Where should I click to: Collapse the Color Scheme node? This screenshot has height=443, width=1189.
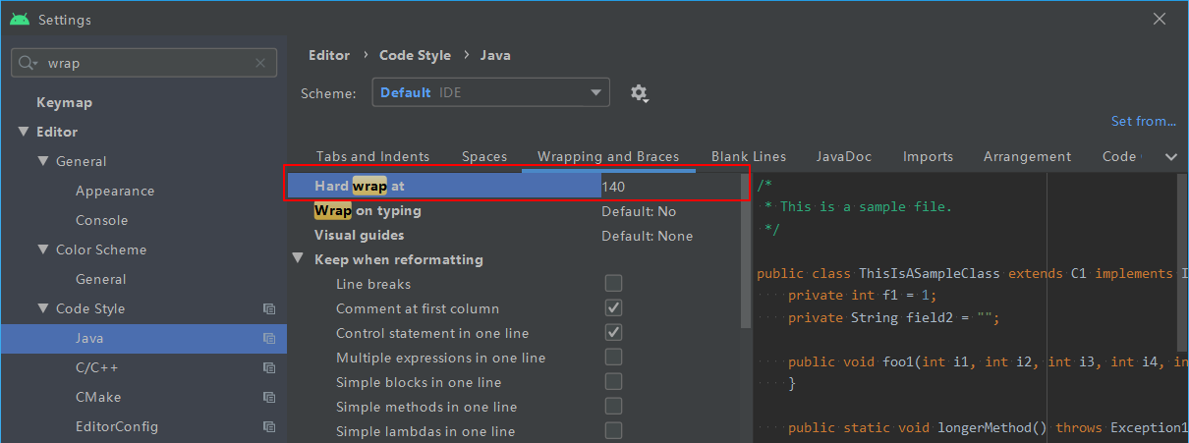[43, 249]
